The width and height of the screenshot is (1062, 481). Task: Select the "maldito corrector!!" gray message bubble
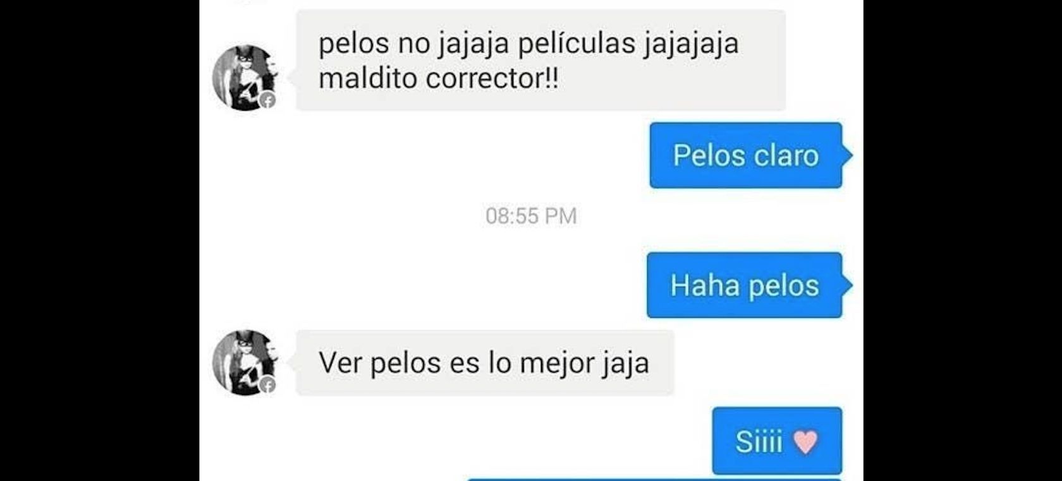(x=540, y=61)
